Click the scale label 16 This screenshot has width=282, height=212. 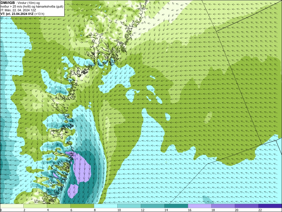(x=190, y=210)
